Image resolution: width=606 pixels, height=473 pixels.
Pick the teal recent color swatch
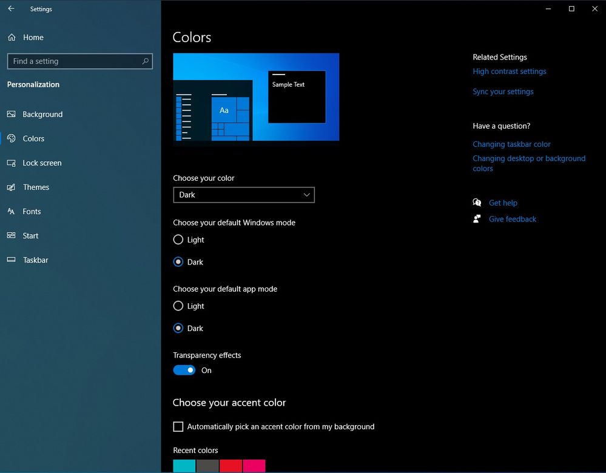click(x=184, y=466)
